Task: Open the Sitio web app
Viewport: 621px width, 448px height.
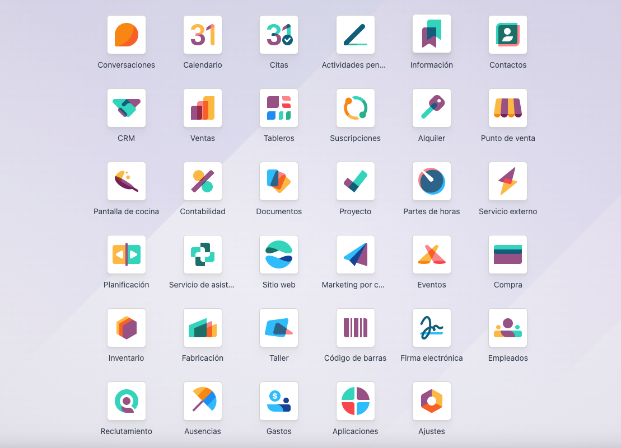Action: (279, 254)
